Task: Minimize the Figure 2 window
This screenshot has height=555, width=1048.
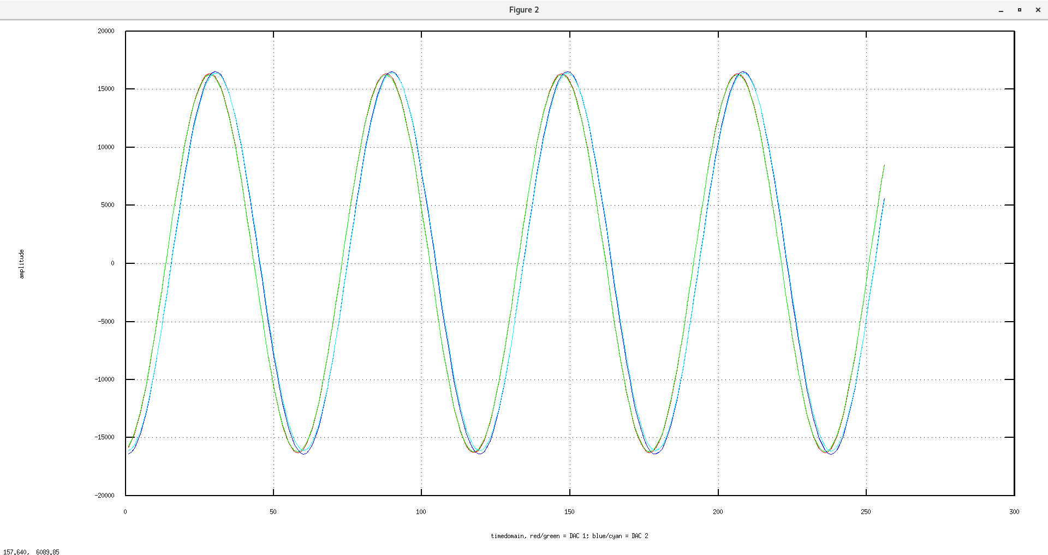Action: [x=1001, y=10]
